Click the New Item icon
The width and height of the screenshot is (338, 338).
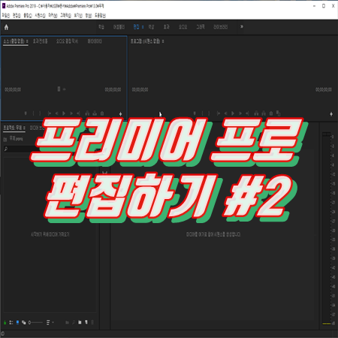(86, 322)
